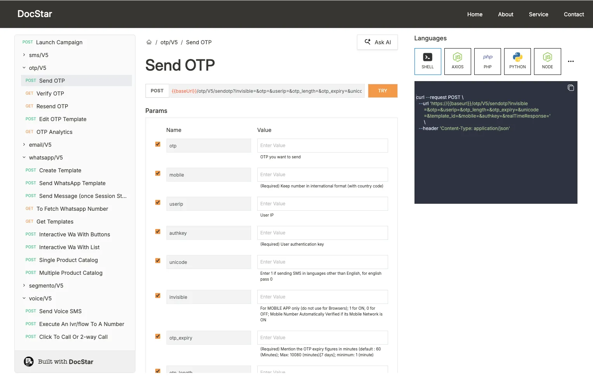
Task: Click the home breadcrumb icon
Action: [x=149, y=42]
